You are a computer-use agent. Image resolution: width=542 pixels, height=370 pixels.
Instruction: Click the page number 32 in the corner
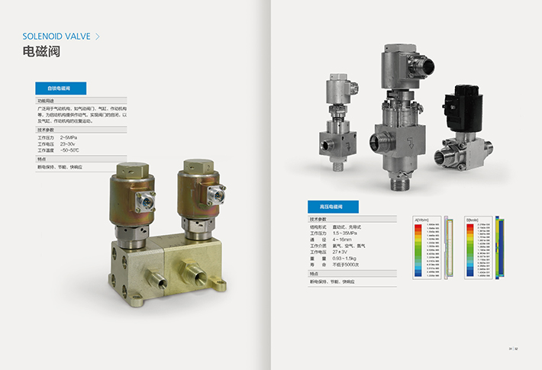(517, 349)
